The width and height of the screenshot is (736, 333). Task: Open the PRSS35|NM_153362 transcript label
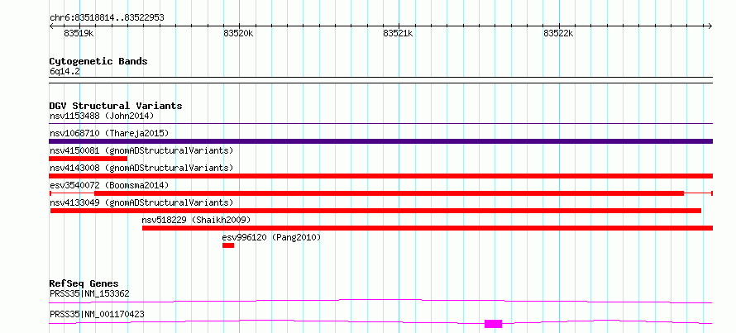coord(89,294)
